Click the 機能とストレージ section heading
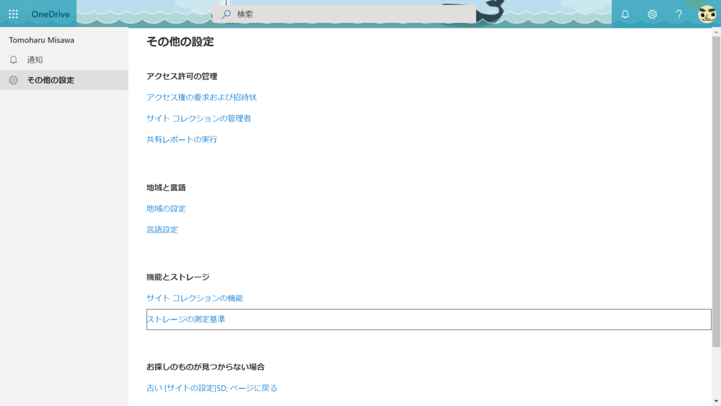 coord(178,277)
